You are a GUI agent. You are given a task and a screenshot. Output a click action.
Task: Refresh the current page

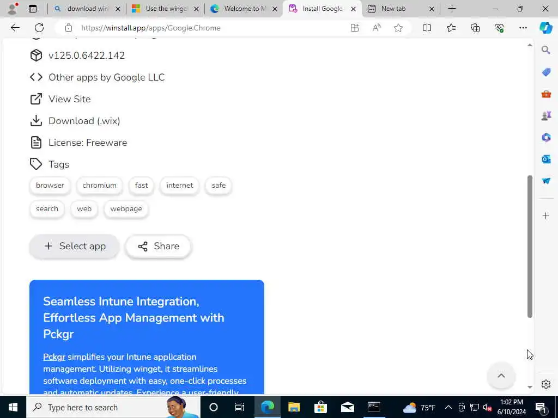coord(39,28)
